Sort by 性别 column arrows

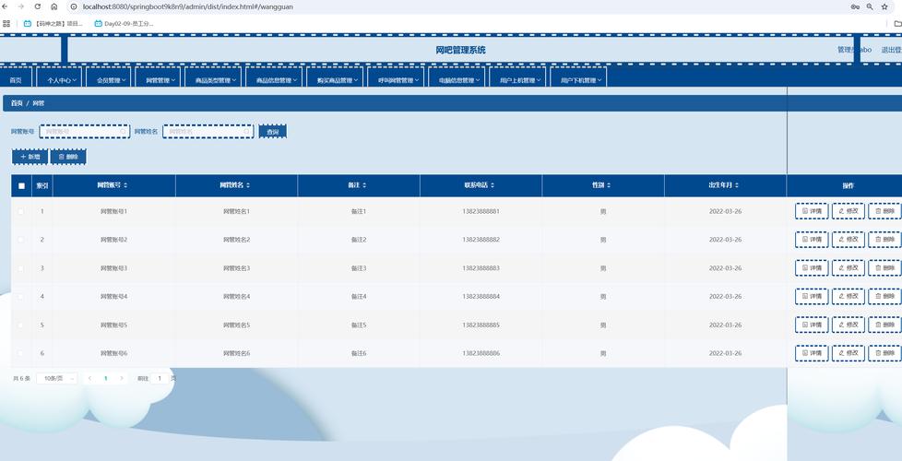tap(609, 185)
